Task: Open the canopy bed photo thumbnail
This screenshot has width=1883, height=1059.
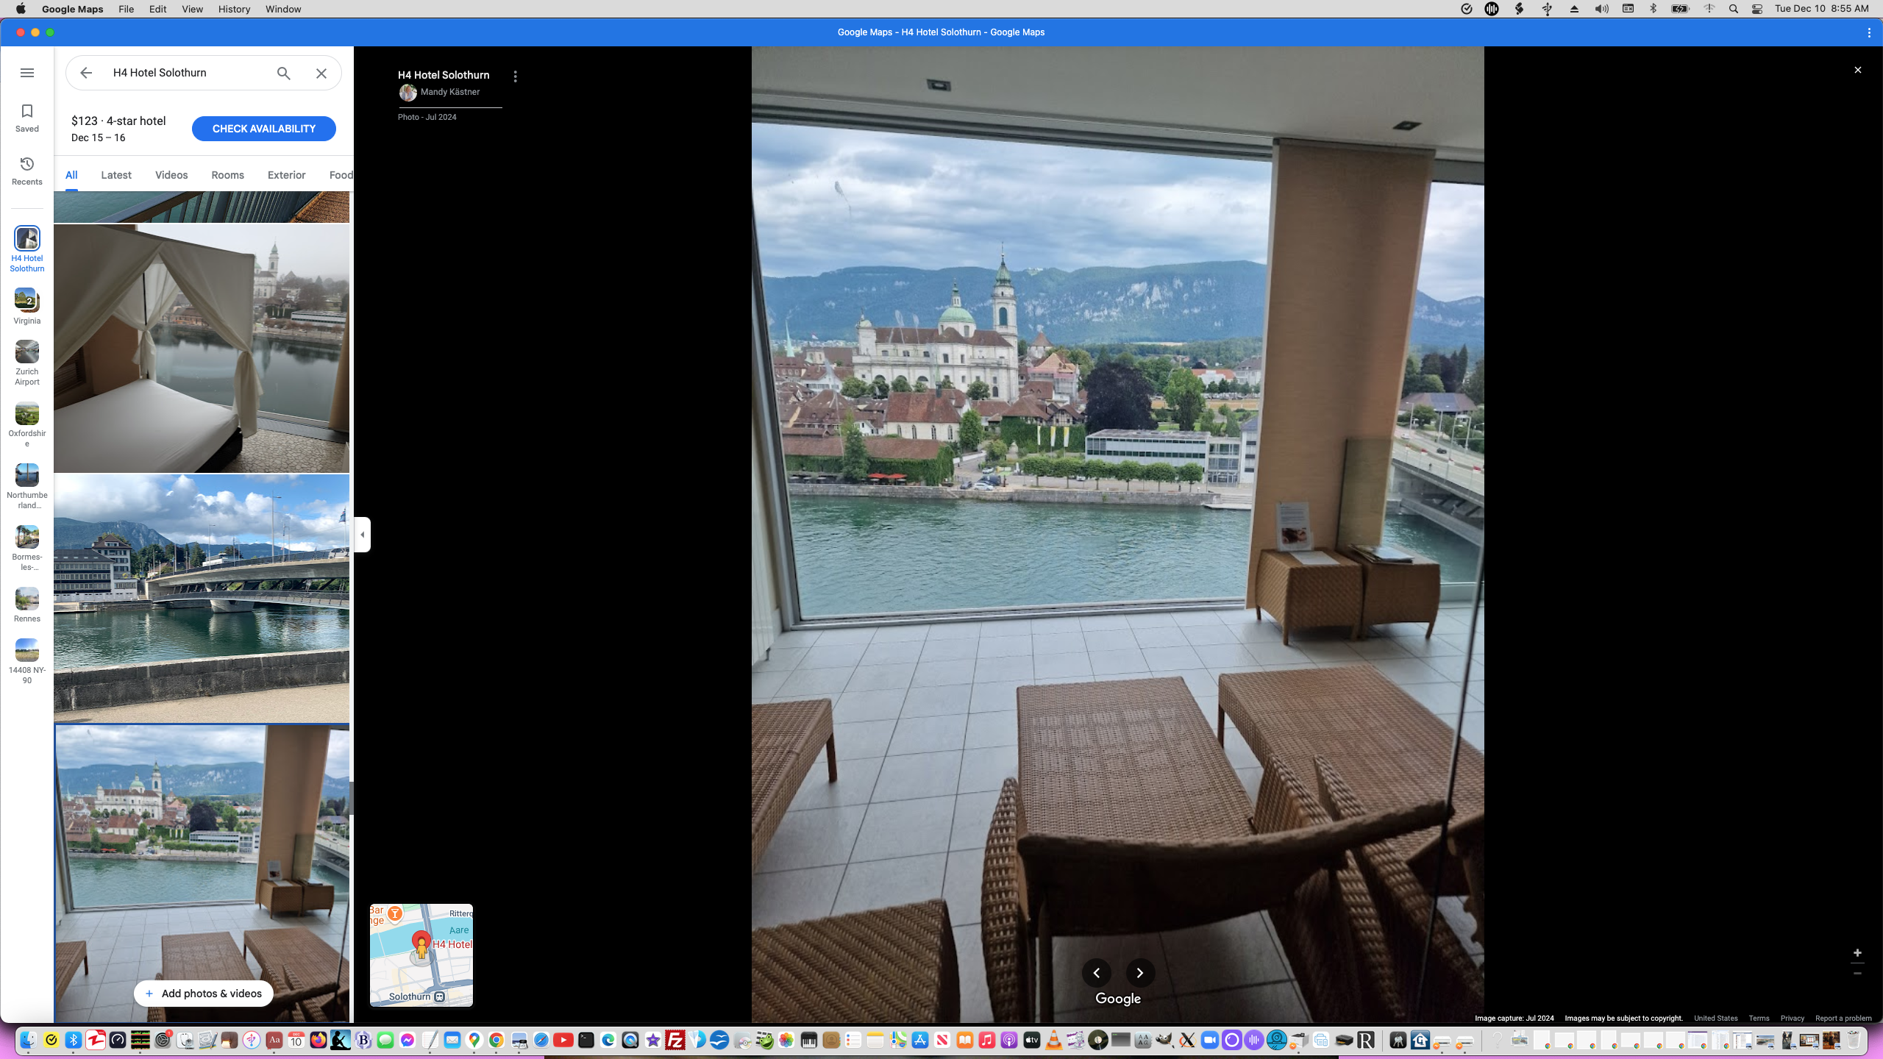Action: (202, 349)
